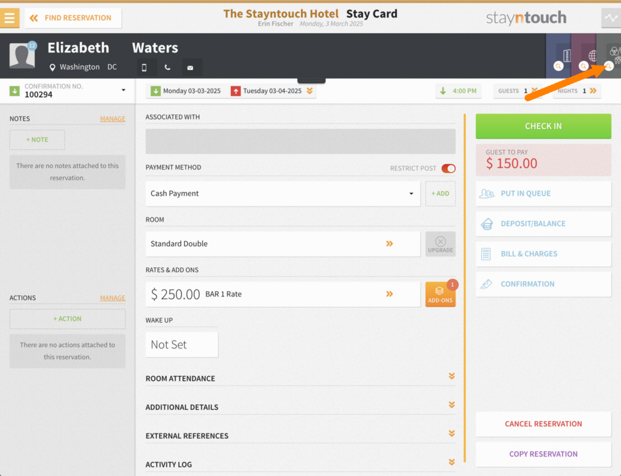The width and height of the screenshot is (621, 476).
Task: Click the 4:00 PM arrival time
Action: coord(458,91)
